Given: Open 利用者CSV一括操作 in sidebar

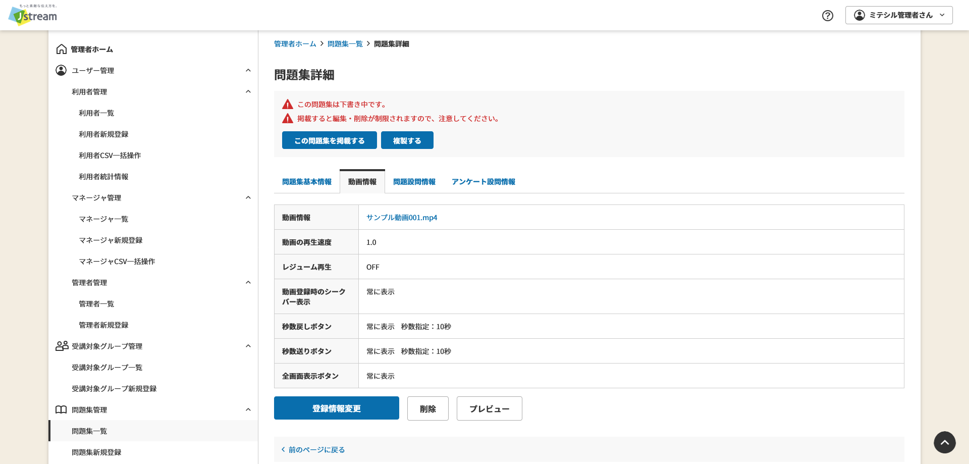Looking at the screenshot, I should coord(110,156).
